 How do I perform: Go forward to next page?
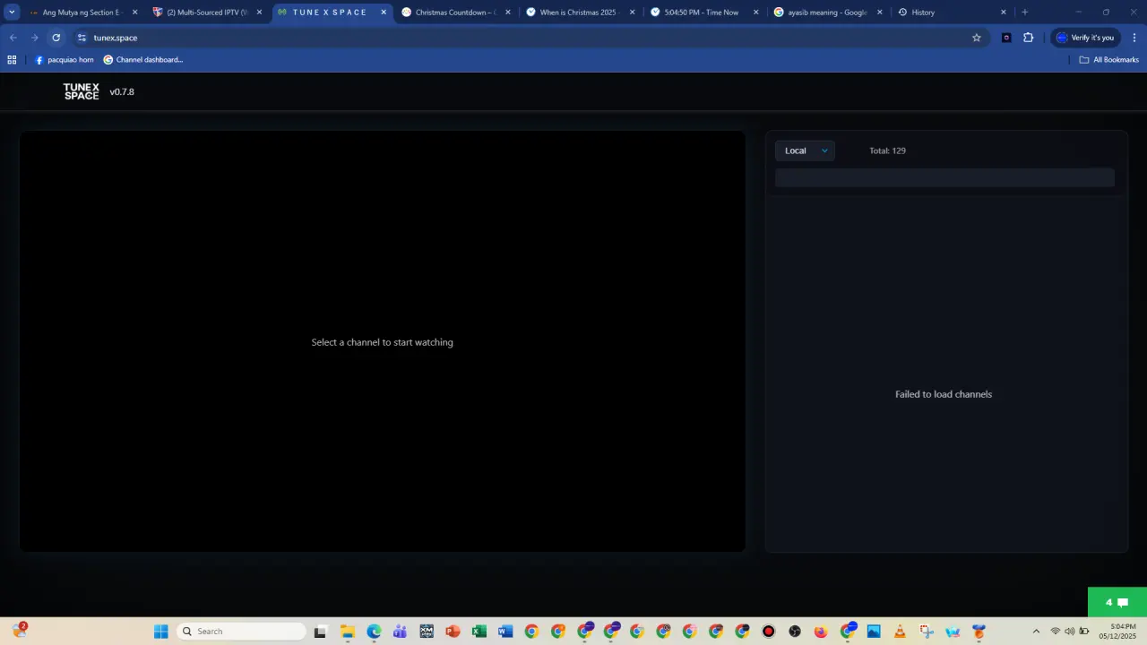pos(35,38)
